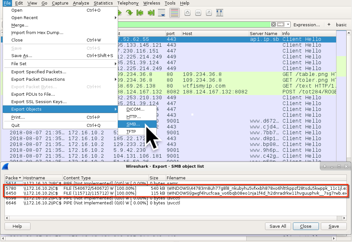352x242 pixels.
Task: Click Save All in SMB object list
Action: 278,226
